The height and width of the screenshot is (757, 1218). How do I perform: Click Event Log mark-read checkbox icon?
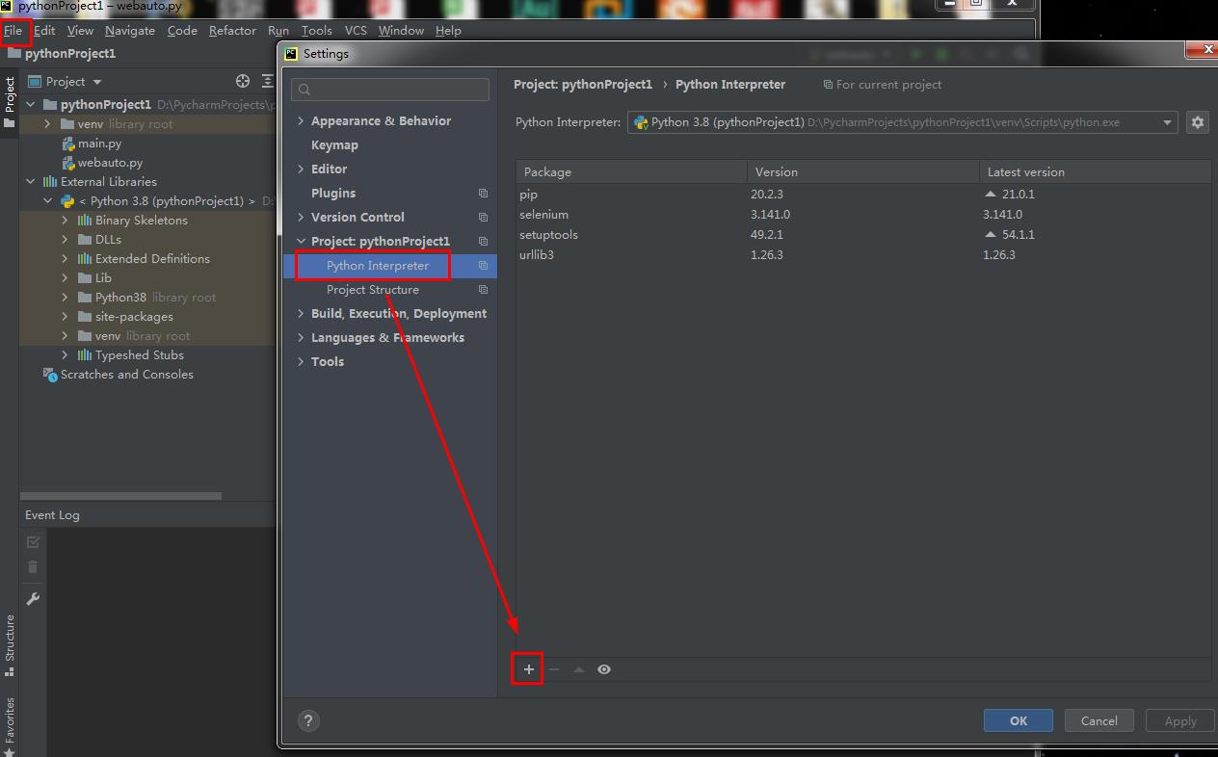(33, 542)
